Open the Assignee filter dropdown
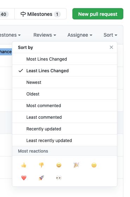Image resolution: width=130 pixels, height=197 pixels. [x=80, y=35]
